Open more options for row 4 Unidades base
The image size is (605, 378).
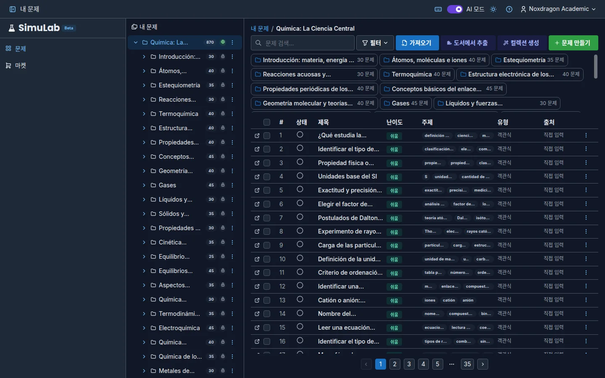[x=586, y=177]
